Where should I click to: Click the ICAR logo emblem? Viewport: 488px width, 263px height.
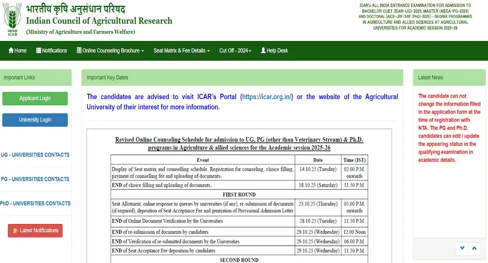point(13,19)
